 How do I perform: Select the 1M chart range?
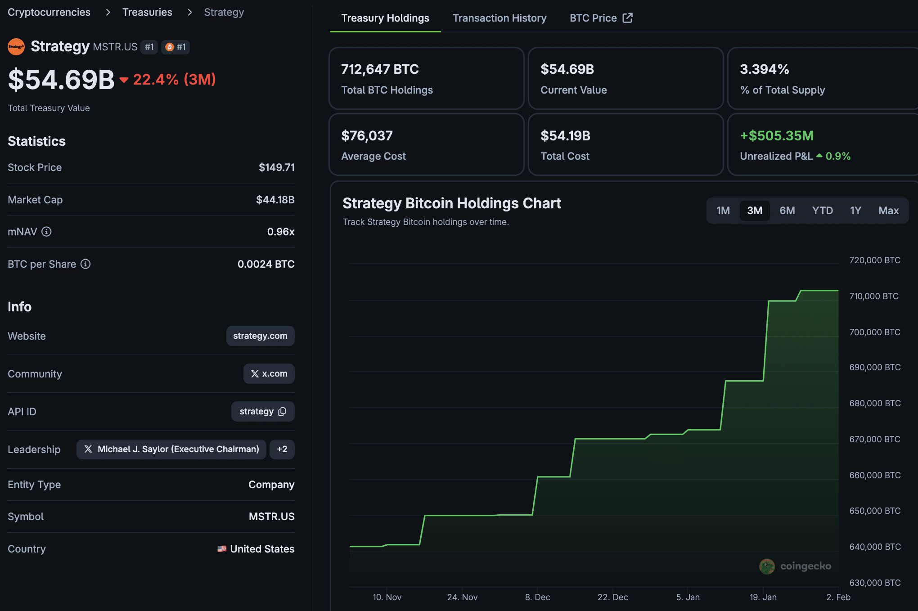coord(723,211)
